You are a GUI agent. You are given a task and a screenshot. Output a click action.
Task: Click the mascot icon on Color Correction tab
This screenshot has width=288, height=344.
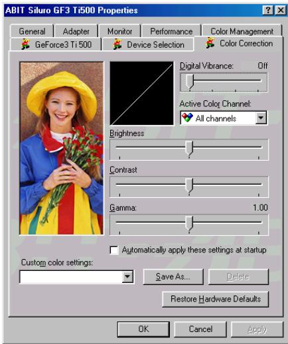pos(210,43)
